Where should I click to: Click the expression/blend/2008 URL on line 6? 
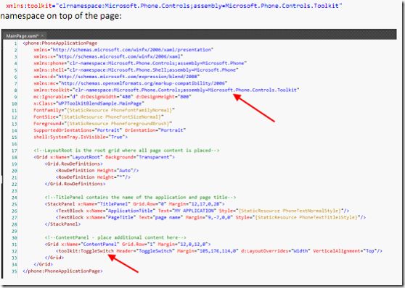point(128,77)
